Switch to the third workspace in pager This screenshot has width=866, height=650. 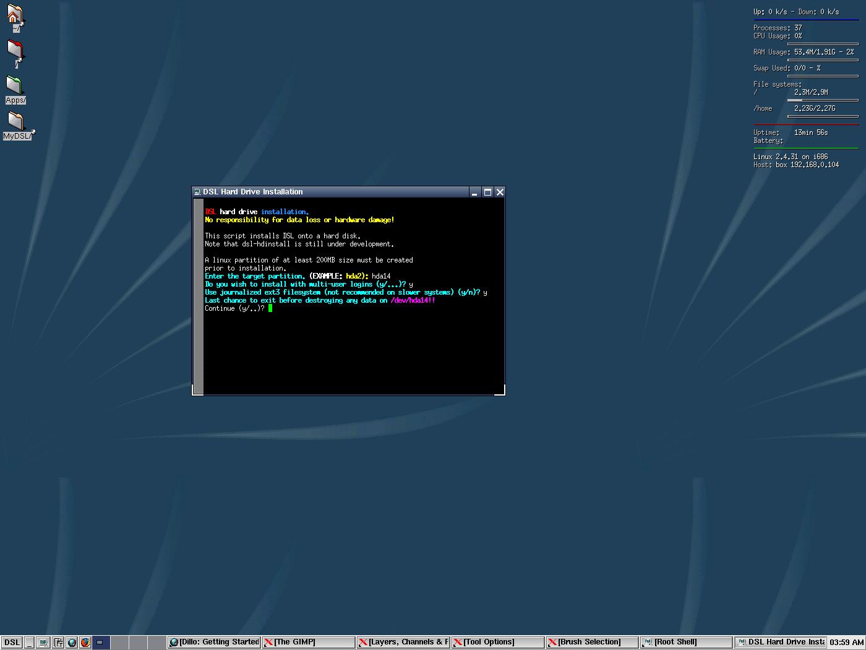point(138,643)
